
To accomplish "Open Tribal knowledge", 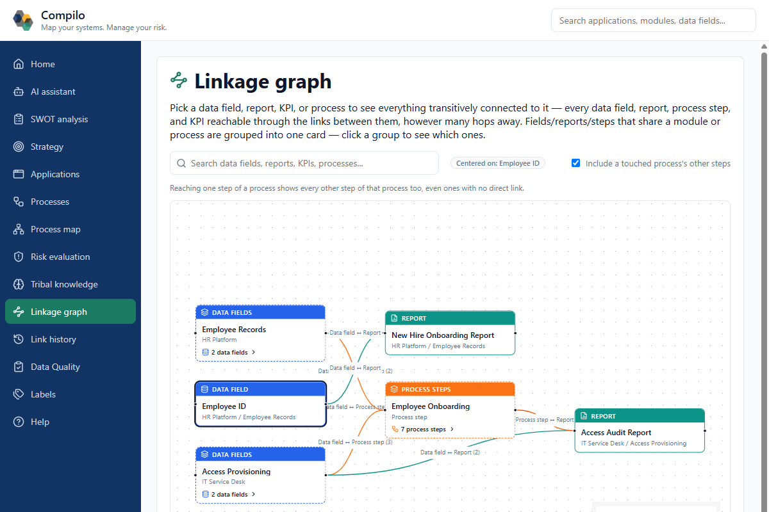I will click(70, 284).
